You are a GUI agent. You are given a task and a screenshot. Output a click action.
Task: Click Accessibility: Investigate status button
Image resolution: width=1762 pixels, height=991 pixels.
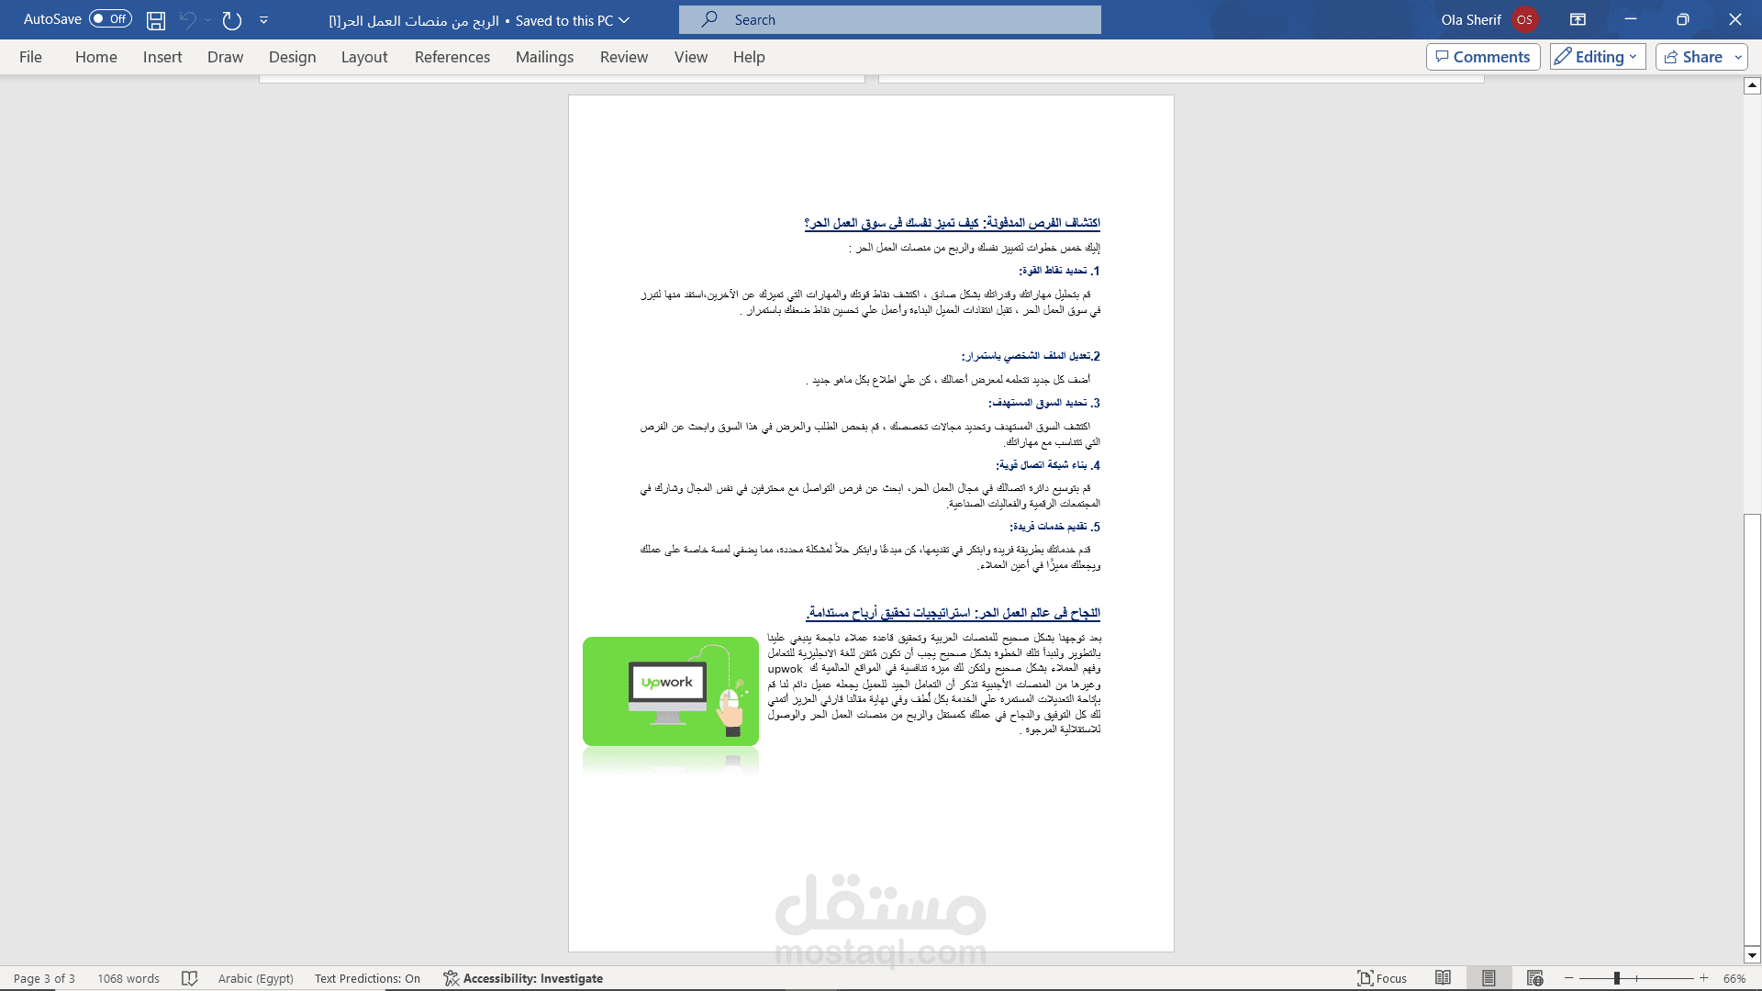click(x=523, y=978)
